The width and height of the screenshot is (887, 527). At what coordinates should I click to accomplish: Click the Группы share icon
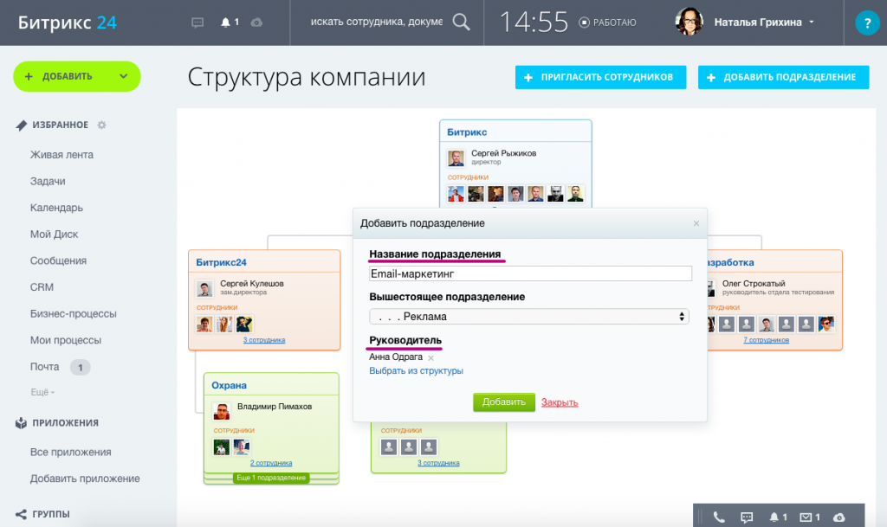coord(21,514)
